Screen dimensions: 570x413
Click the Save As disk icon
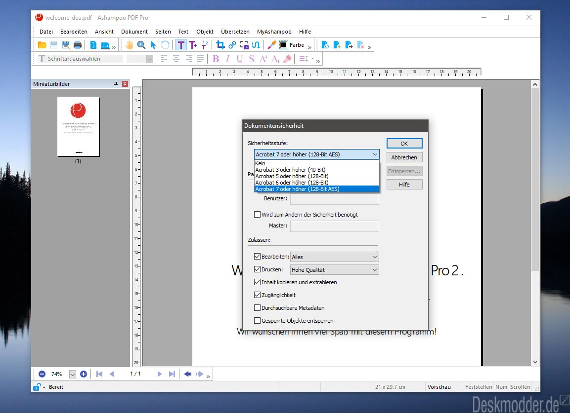(x=66, y=45)
